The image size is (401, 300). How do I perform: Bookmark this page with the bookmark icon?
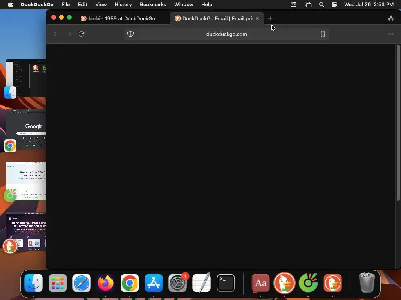pos(323,34)
